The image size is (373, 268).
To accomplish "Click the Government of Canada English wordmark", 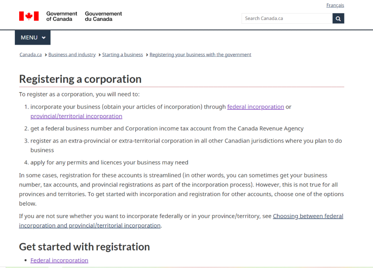I will (62, 16).
